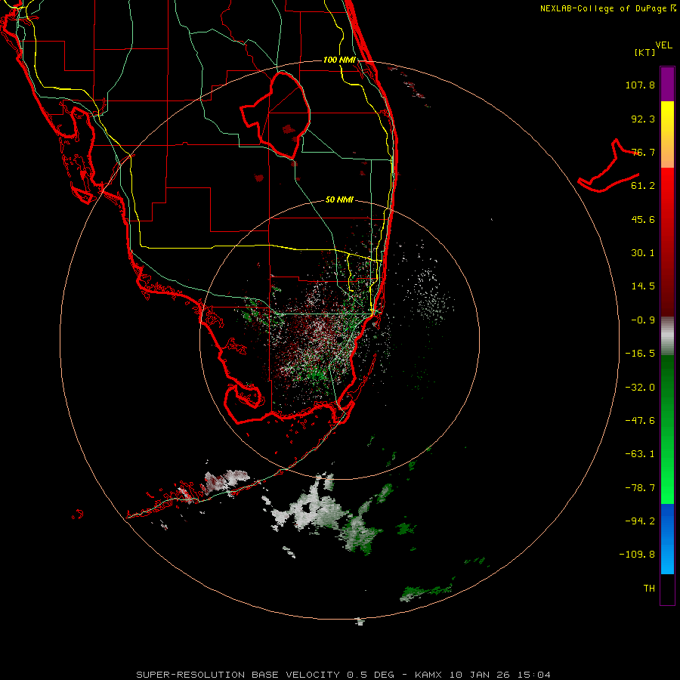Image resolution: width=680 pixels, height=680 pixels.
Task: Click the -78.7 legend value
Action: coord(640,488)
